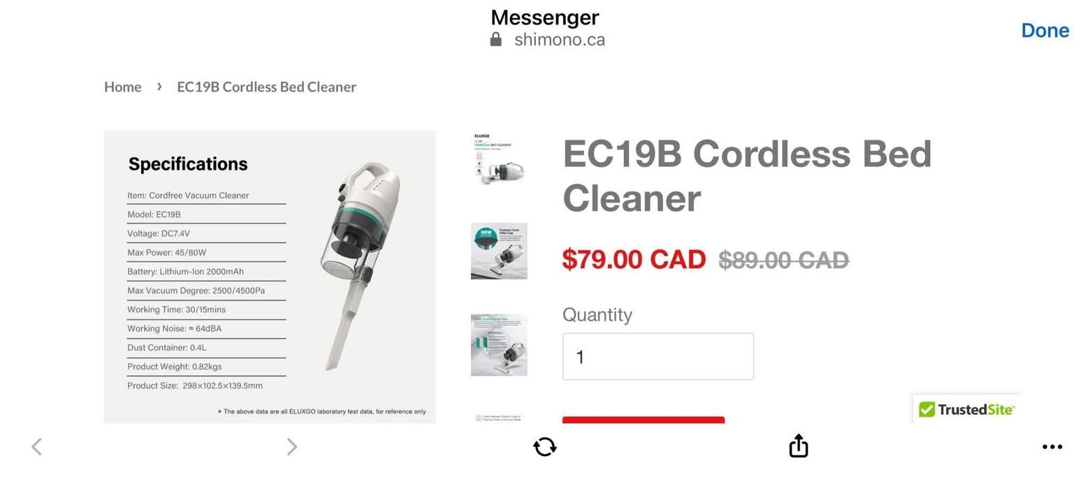The width and height of the screenshot is (1090, 503).
Task: Open the main Specifications product image
Action: click(x=270, y=277)
